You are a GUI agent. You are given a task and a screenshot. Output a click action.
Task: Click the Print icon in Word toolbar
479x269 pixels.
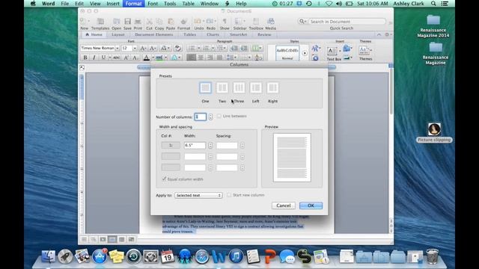(x=138, y=21)
